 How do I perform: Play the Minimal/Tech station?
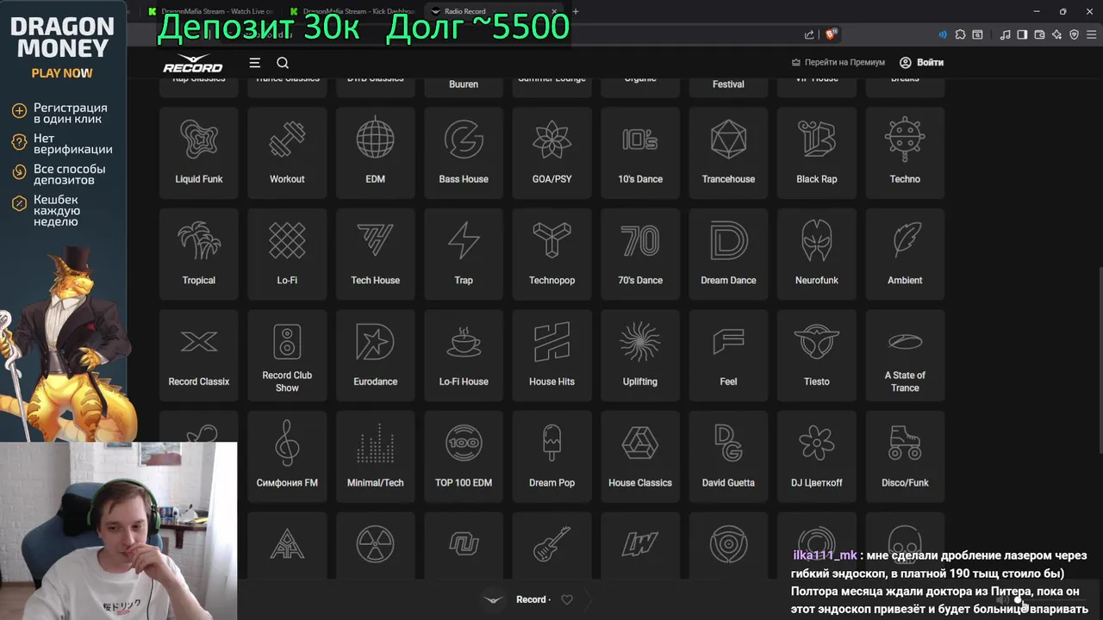click(x=376, y=456)
